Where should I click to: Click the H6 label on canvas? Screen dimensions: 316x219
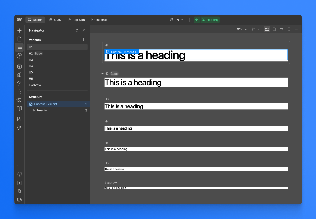point(107,163)
